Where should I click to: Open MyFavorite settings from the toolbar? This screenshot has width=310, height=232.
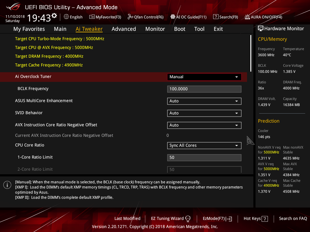click(105, 17)
